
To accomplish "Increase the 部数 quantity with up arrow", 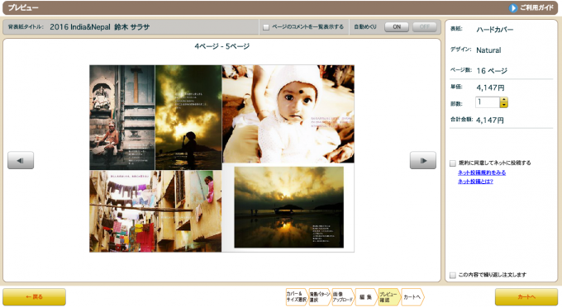I will [x=504, y=100].
